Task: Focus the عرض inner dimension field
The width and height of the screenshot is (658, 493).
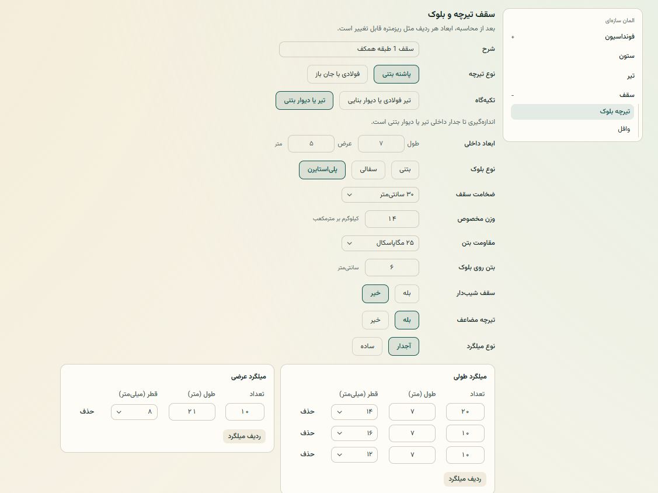Action: click(x=311, y=144)
